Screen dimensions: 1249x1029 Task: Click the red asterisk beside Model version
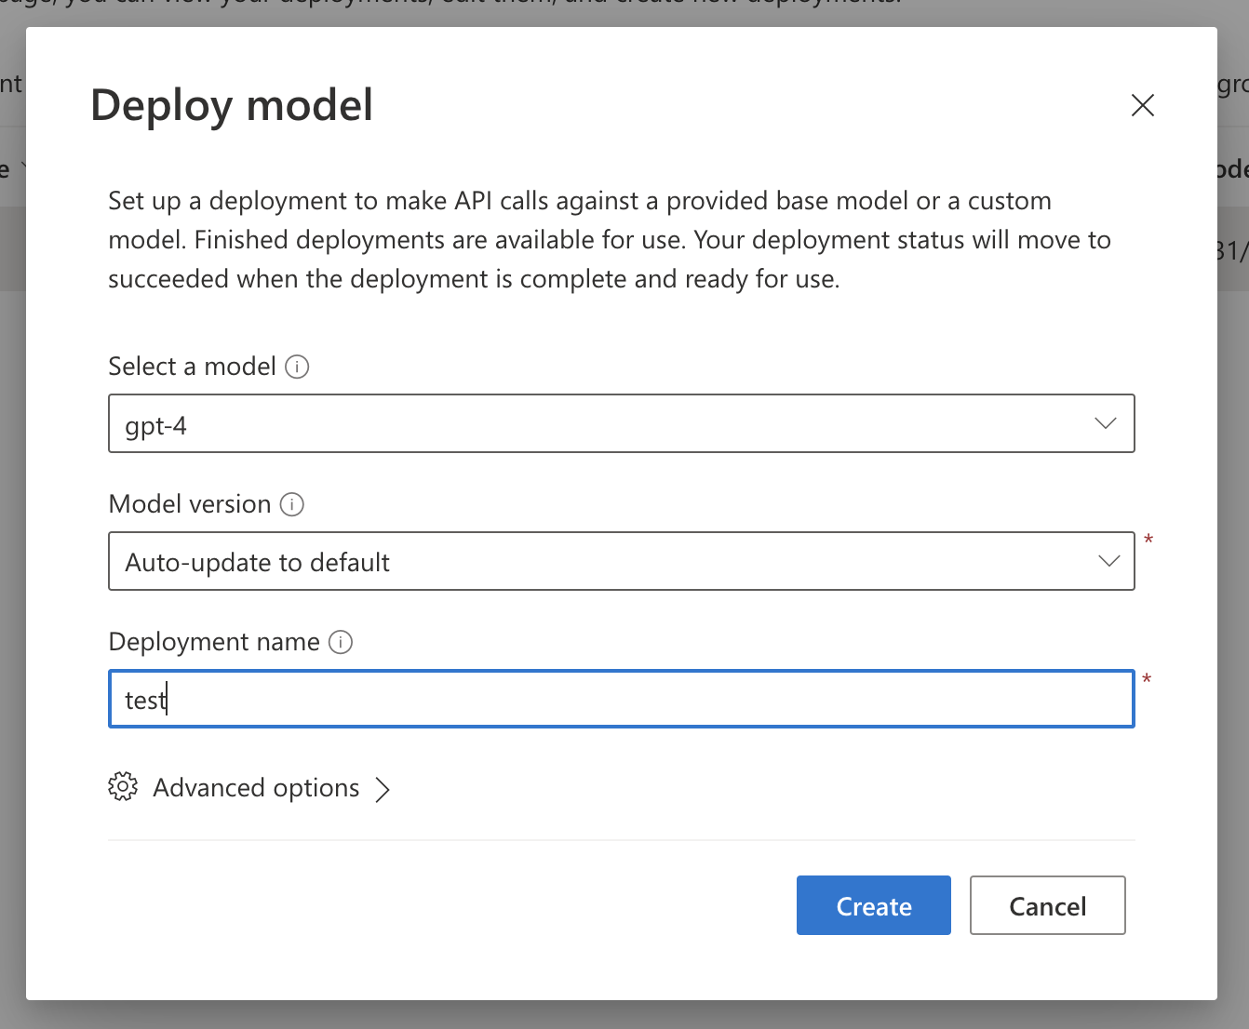point(1148,540)
